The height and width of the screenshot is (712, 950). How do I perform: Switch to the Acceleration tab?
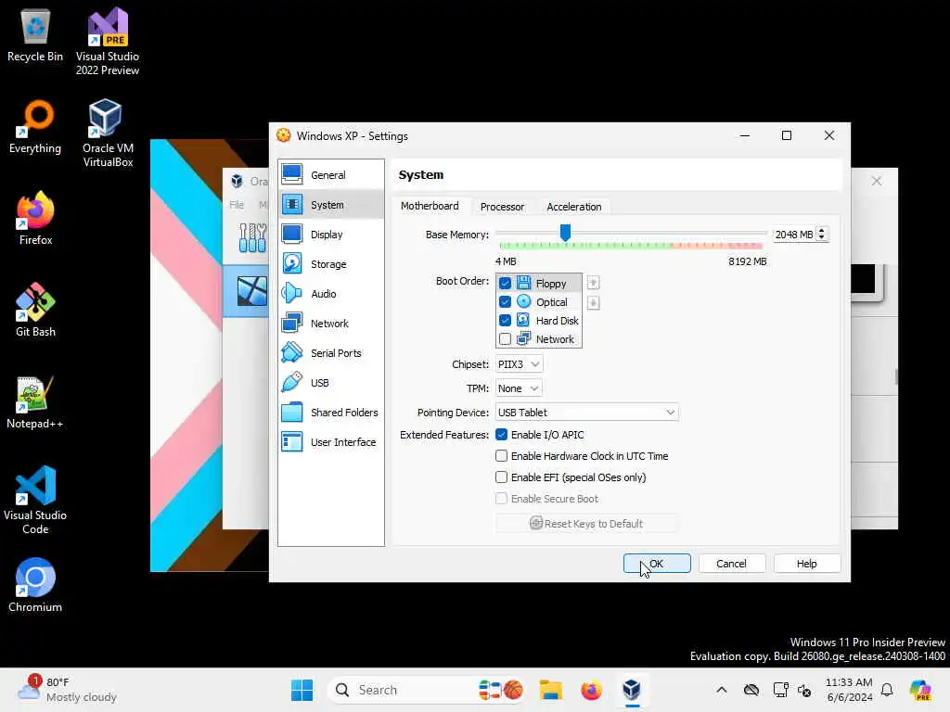coord(573,207)
